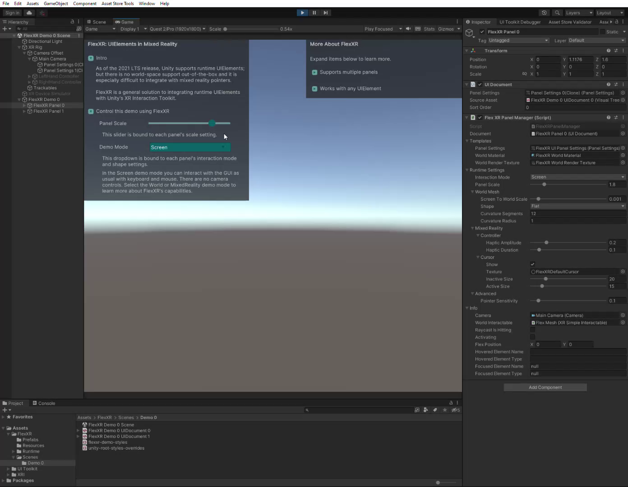Switch to the Console tab
This screenshot has height=487, width=628.
coord(44,403)
